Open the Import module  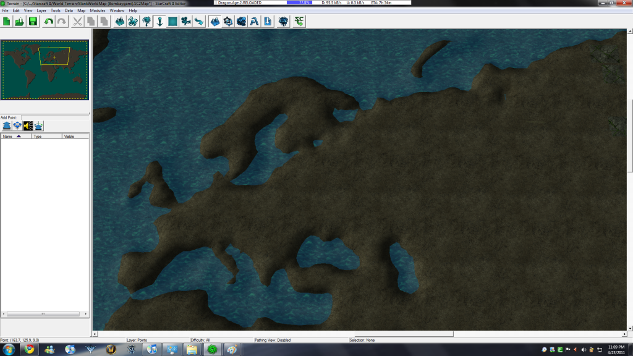click(268, 22)
